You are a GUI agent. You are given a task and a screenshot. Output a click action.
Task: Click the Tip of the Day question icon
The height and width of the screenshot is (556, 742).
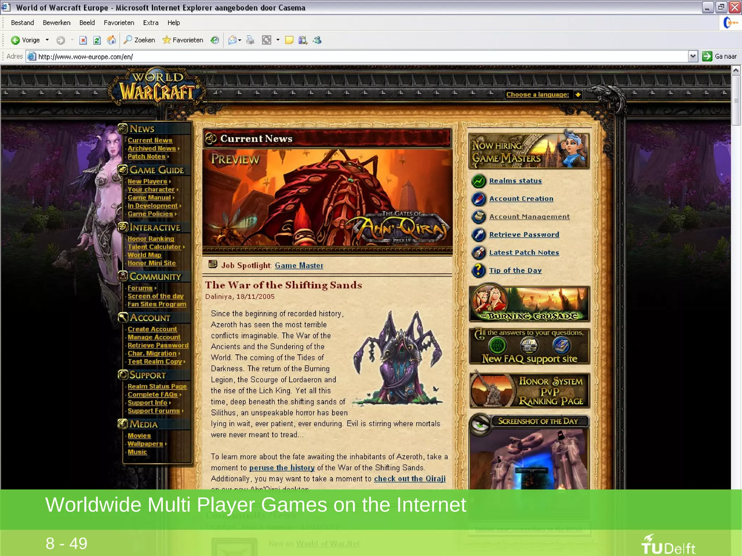click(x=478, y=270)
